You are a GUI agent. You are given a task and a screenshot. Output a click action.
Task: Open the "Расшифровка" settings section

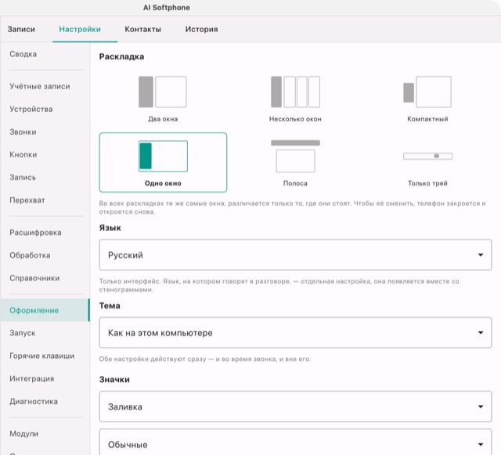[45, 233]
